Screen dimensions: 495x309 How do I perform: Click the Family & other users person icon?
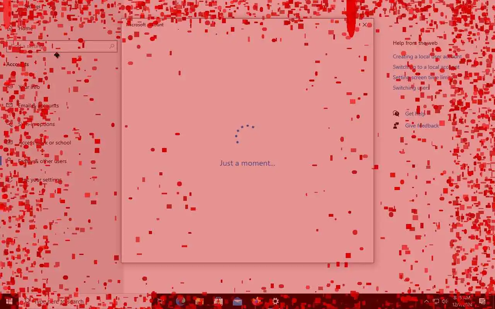coord(9,161)
